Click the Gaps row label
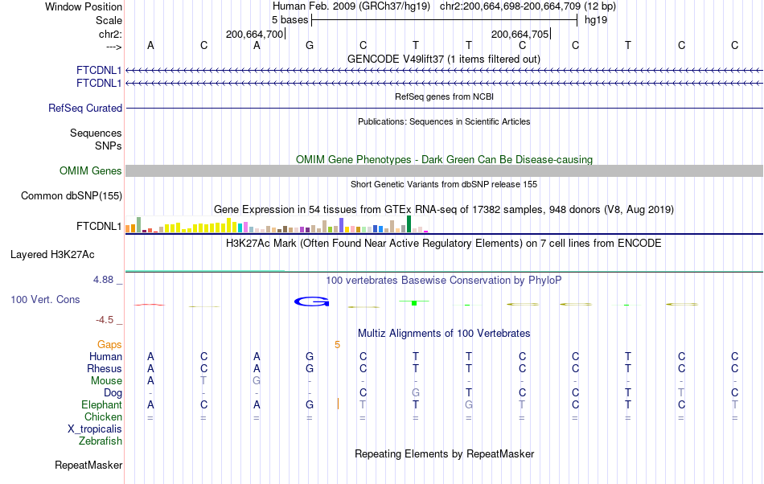This screenshot has height=484, width=764. (x=109, y=345)
